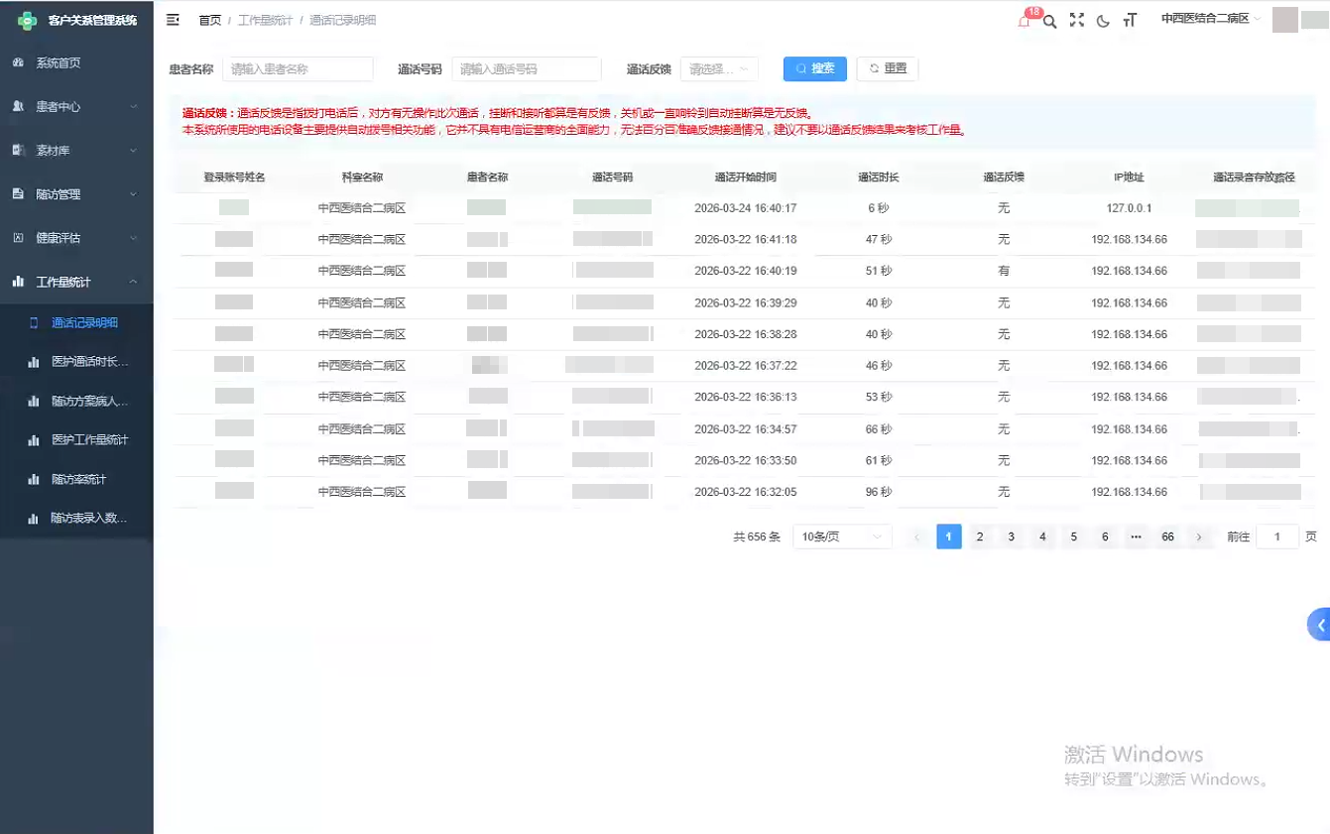Open 医护工作量统计 submenu item
The width and height of the screenshot is (1330, 834).
[x=89, y=439]
